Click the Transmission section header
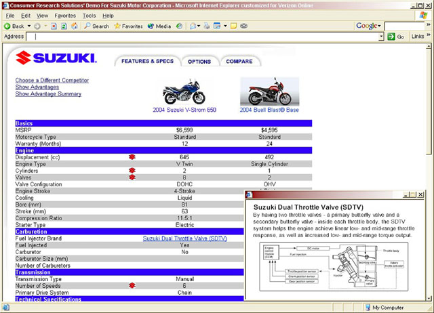Screen dimensions: 434x313 click(130, 272)
